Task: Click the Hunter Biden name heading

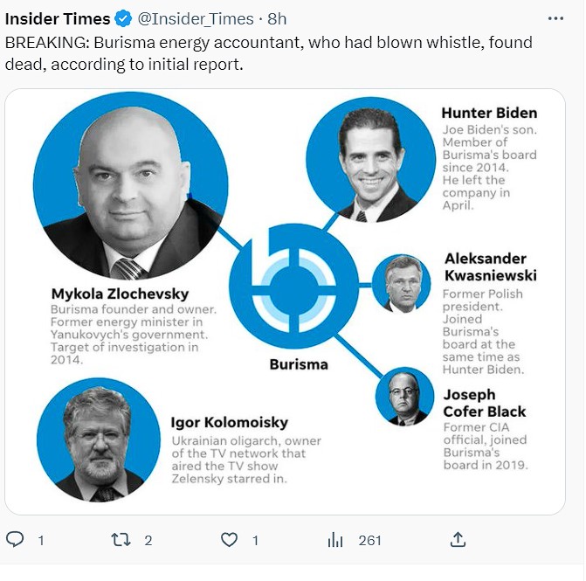Action: tap(489, 113)
